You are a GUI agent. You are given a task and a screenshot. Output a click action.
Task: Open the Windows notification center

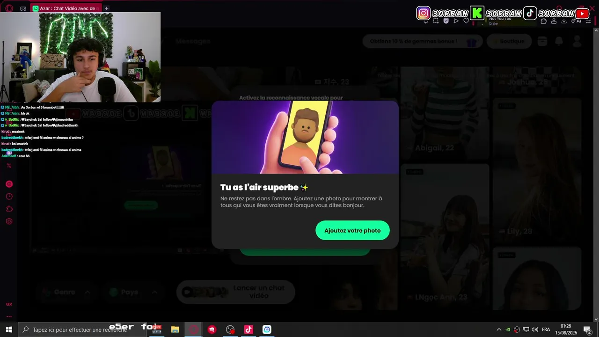(x=587, y=330)
